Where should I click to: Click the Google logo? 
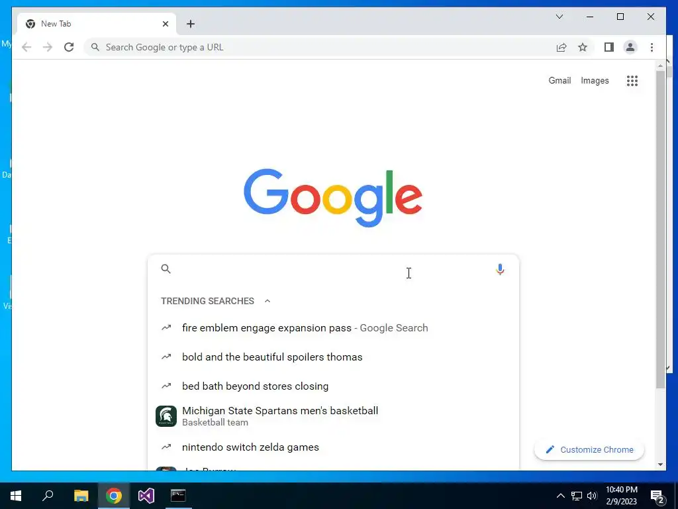[x=333, y=198]
